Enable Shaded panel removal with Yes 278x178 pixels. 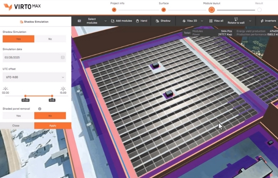tap(18, 116)
